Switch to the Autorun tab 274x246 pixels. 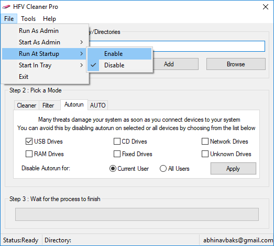[74, 104]
